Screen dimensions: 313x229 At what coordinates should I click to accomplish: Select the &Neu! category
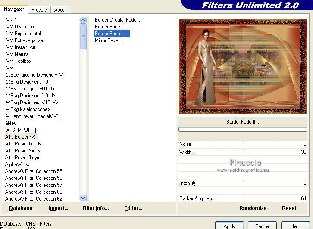11,123
